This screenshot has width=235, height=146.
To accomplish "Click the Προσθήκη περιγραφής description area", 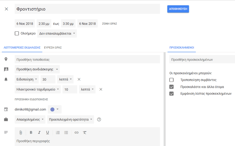I will (x=87, y=141).
